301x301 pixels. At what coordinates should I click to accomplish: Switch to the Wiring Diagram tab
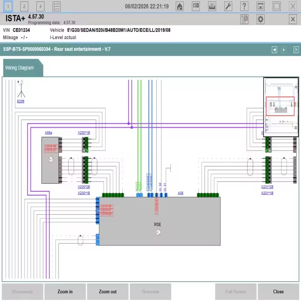[x=23, y=68]
